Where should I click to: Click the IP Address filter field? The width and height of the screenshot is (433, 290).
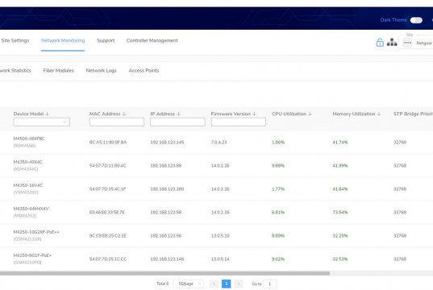click(177, 122)
